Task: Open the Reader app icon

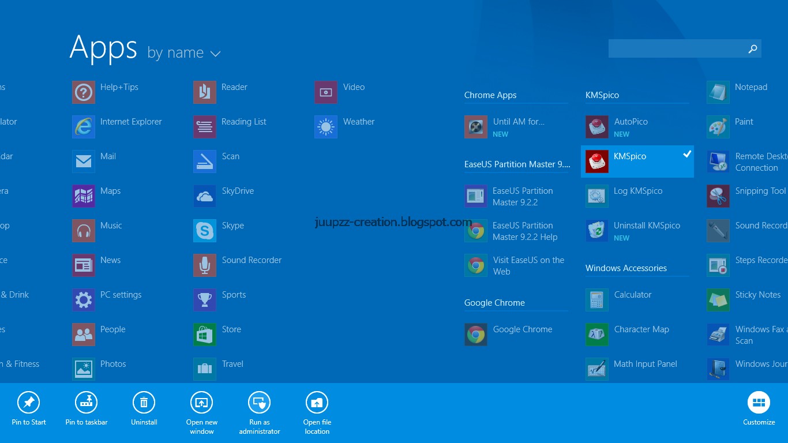Action: (x=205, y=92)
